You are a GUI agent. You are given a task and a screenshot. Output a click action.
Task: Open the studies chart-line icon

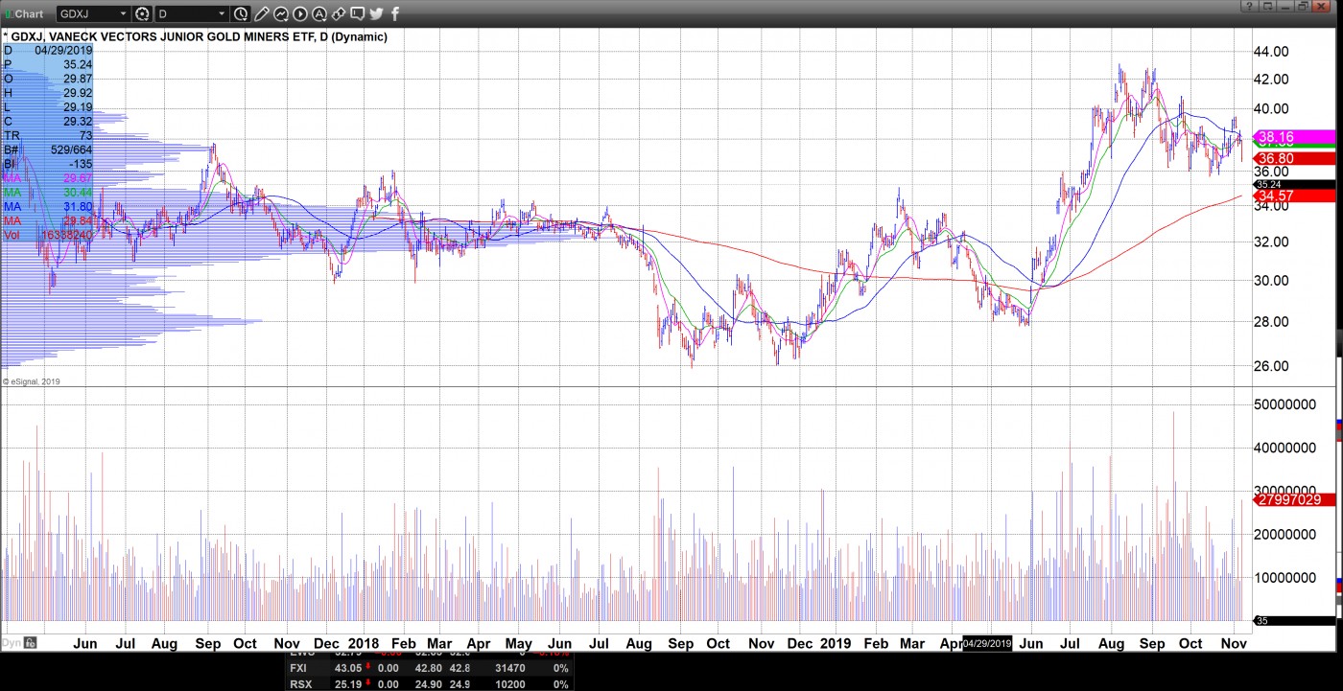pos(281,14)
